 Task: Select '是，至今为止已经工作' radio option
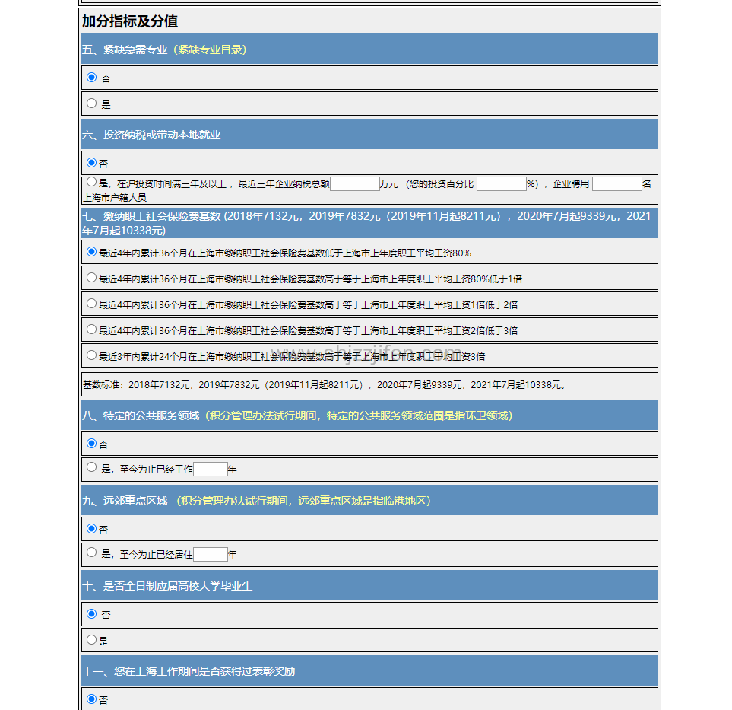tap(92, 468)
